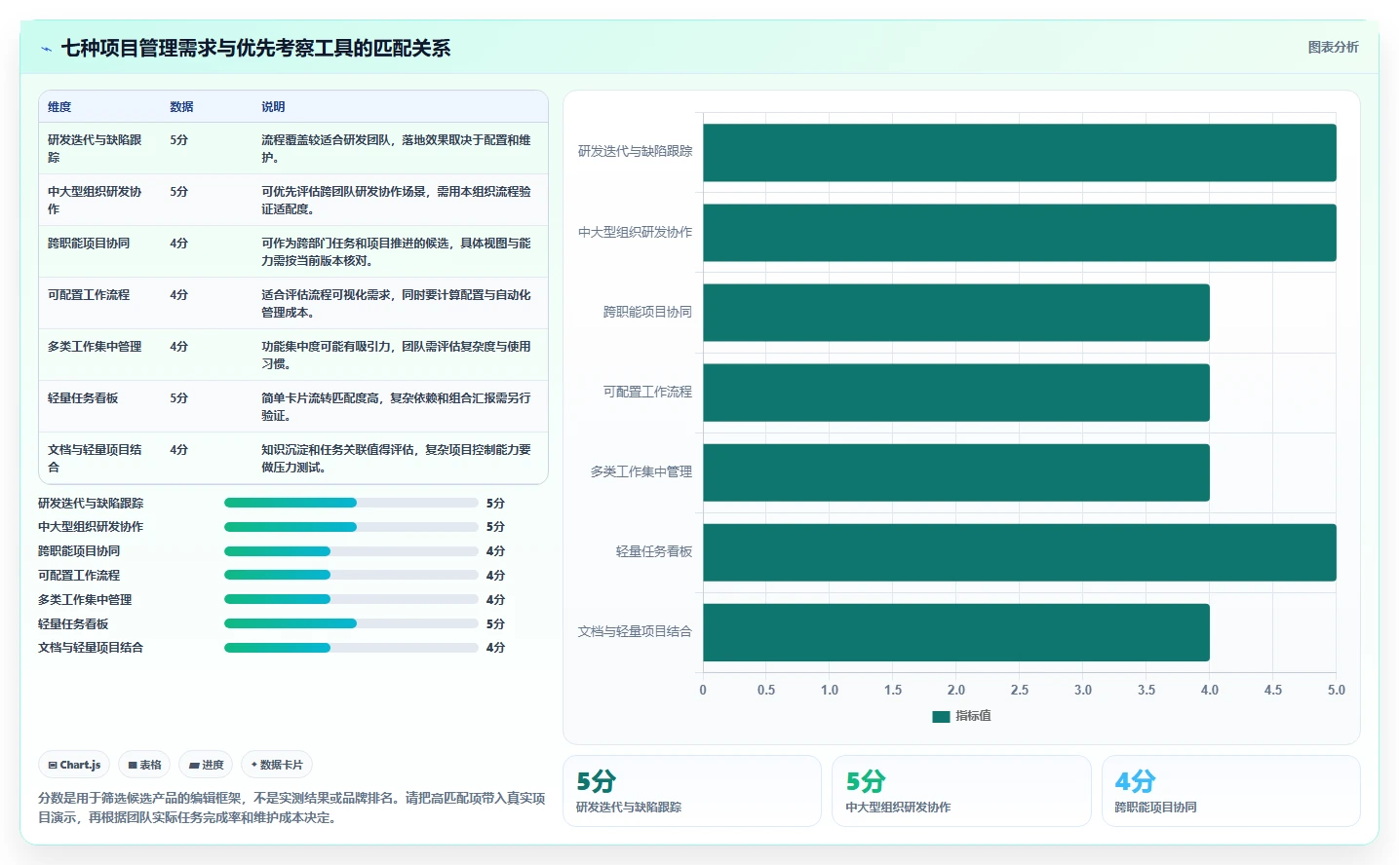The width and height of the screenshot is (1399, 865).
Task: Click the title 七种项目管理需求与优先考察工具的匹配关系
Action: pos(255,49)
